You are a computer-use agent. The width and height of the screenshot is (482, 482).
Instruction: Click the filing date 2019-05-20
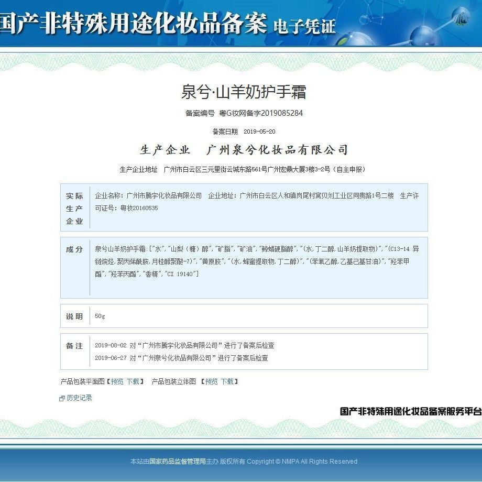[259, 132]
